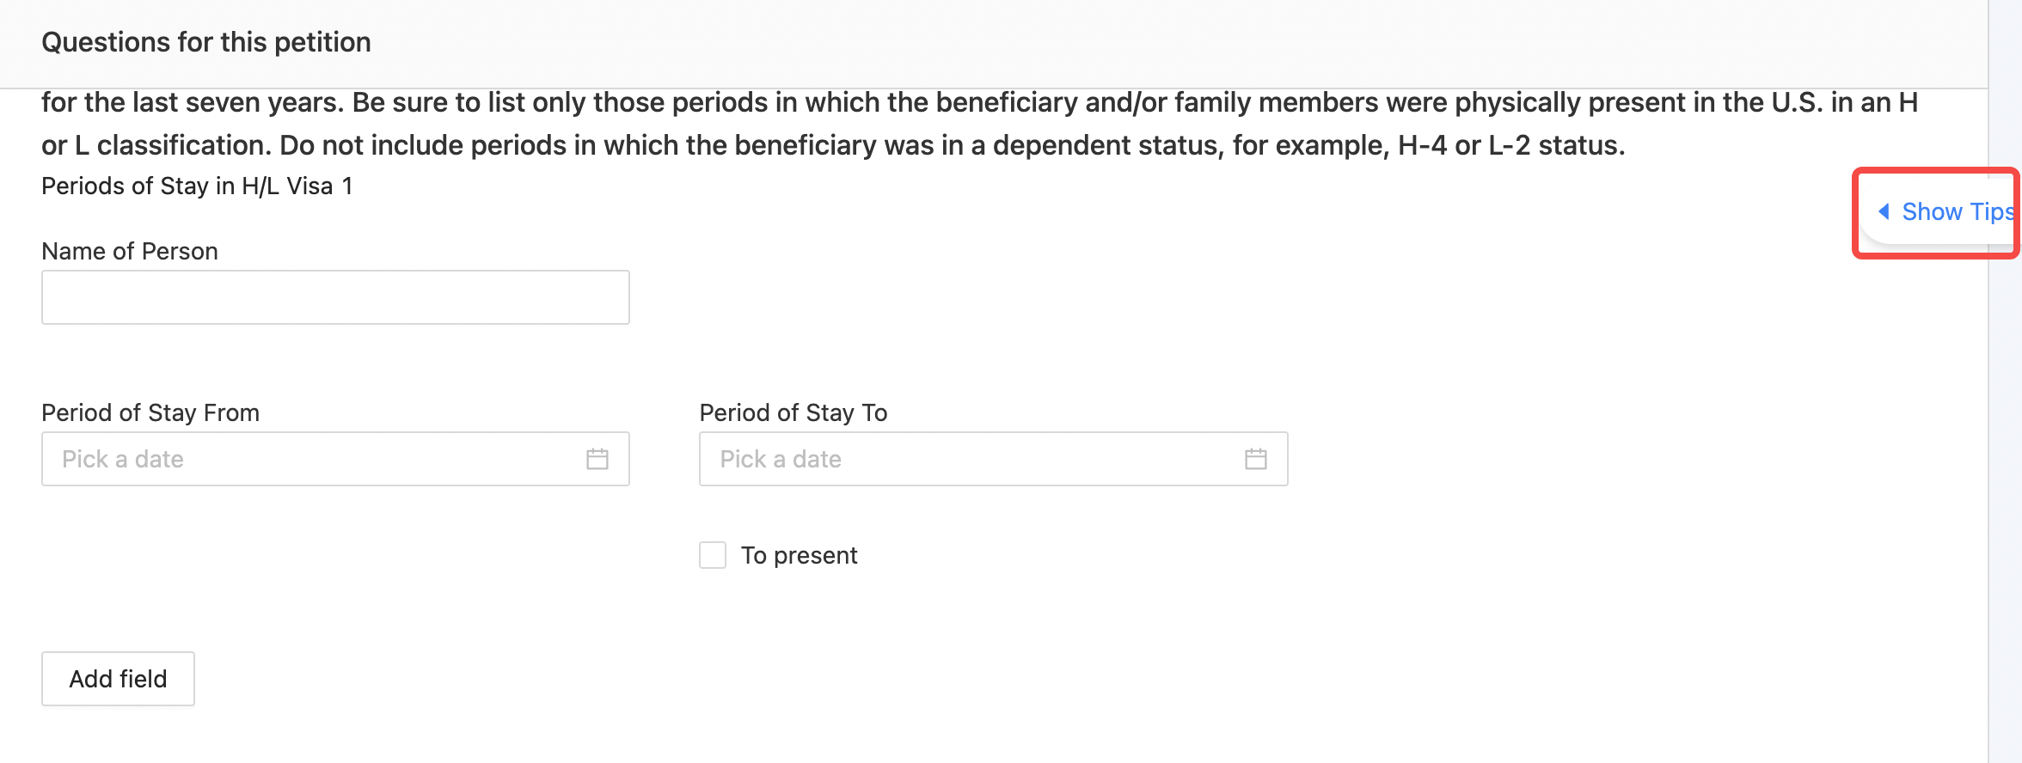Image resolution: width=2022 pixels, height=763 pixels.
Task: Click the Show Tips link text
Action: (1958, 211)
